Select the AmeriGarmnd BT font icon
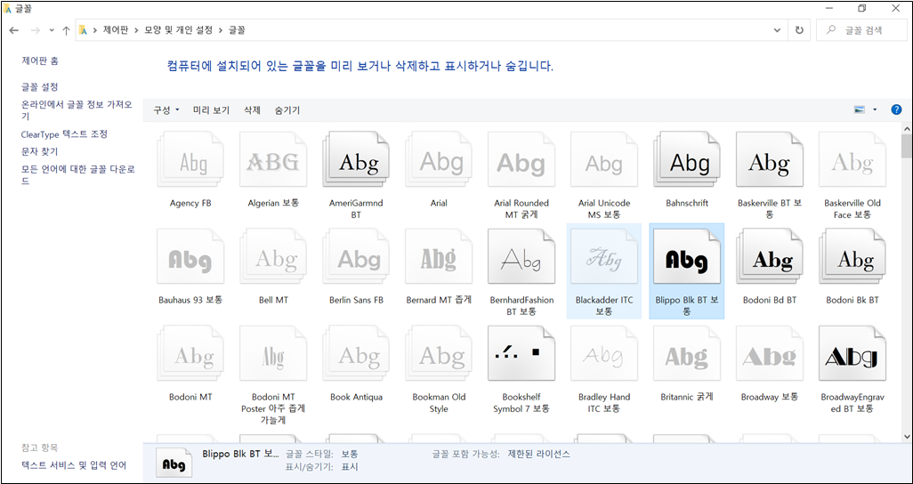The height and width of the screenshot is (484, 913). (x=356, y=161)
